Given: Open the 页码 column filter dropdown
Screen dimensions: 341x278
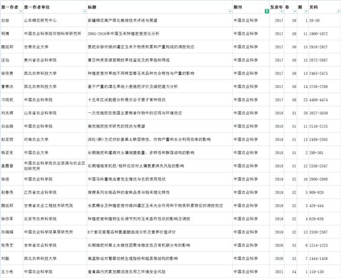Looking at the screenshot, I should pos(339,11).
